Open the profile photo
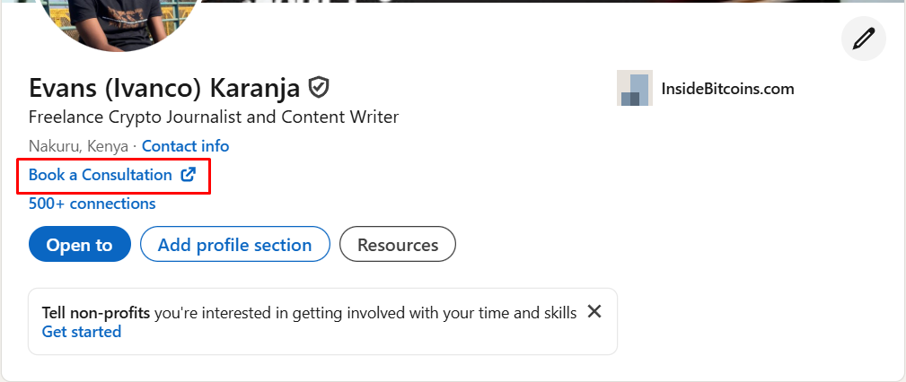 tap(116, 23)
